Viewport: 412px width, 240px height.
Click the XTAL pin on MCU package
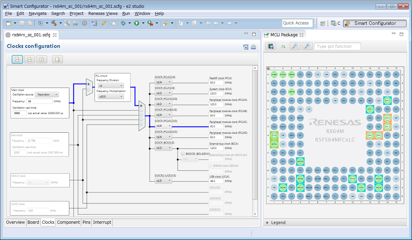pos(274,135)
